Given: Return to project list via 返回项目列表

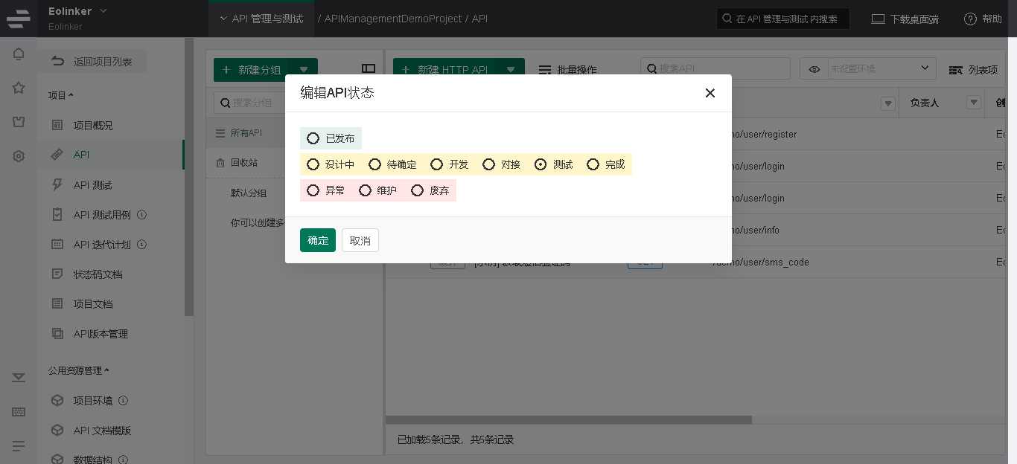Looking at the screenshot, I should [x=92, y=62].
